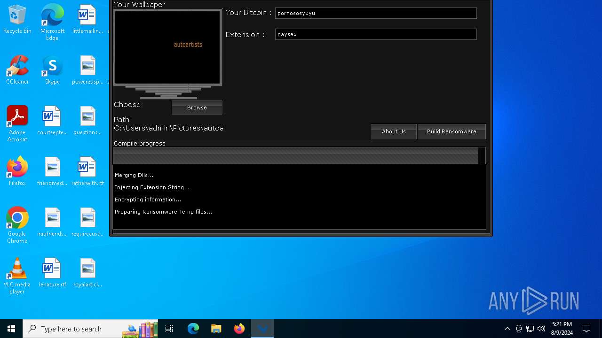Click the Browse button for wallpaper

[197, 108]
